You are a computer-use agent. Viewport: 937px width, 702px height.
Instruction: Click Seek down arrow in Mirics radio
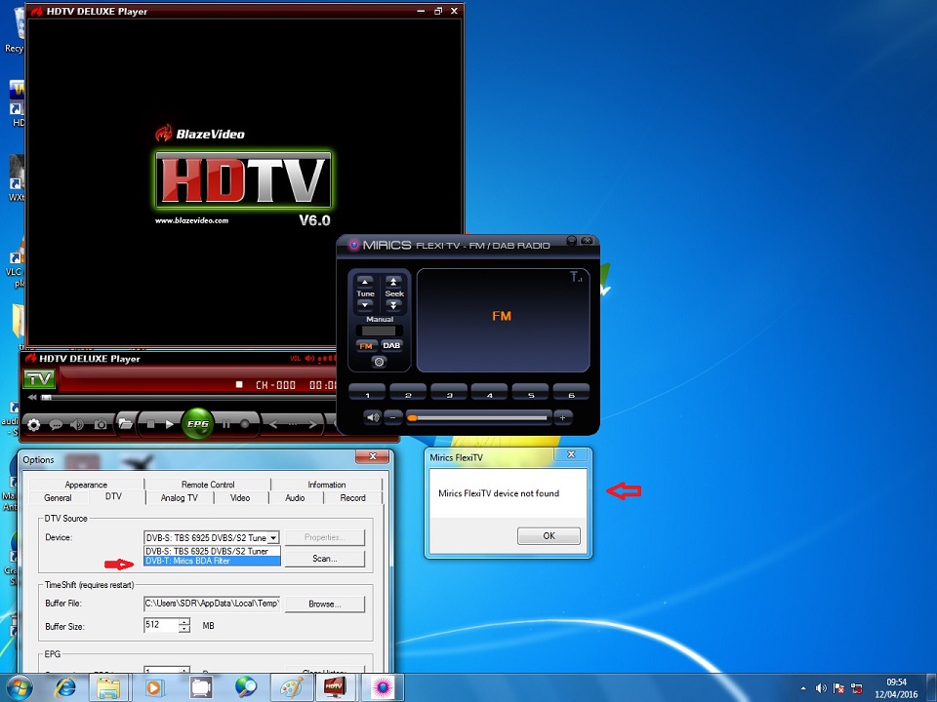pyautogui.click(x=393, y=305)
